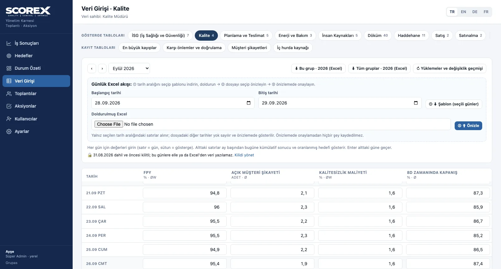The width and height of the screenshot is (501, 269).
Task: Go to previous month arrow
Action: [91, 69]
